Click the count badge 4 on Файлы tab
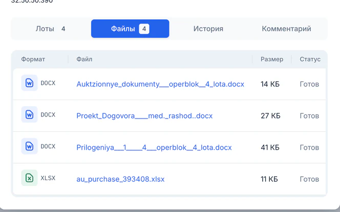Image resolution: width=340 pixels, height=212 pixels. [144, 29]
